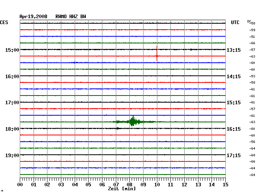Click the network code "BW"
The image size is (257, 195).
pos(83,17)
